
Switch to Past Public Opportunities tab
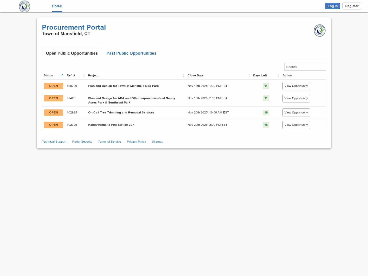[131, 53]
